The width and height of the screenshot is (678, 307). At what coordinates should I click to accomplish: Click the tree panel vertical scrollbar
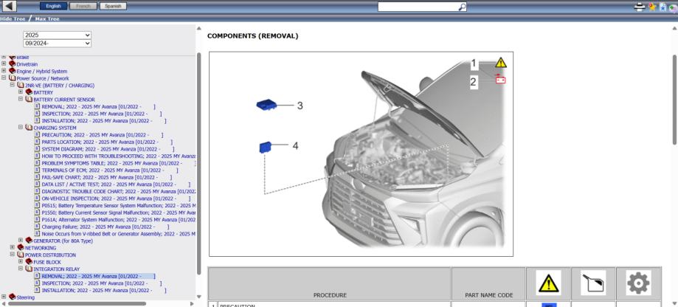[199, 163]
